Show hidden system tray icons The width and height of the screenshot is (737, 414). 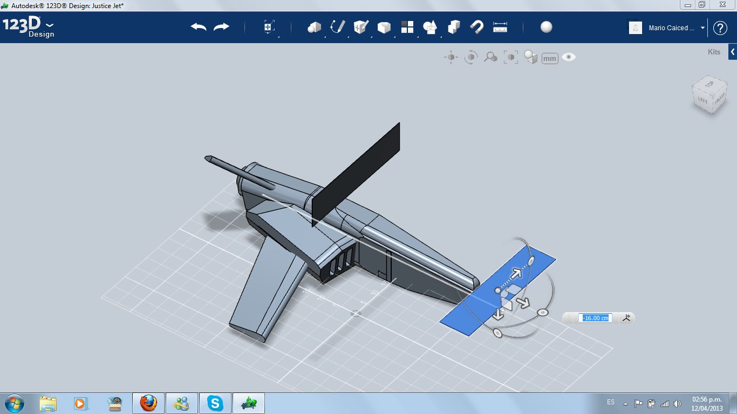click(x=625, y=403)
